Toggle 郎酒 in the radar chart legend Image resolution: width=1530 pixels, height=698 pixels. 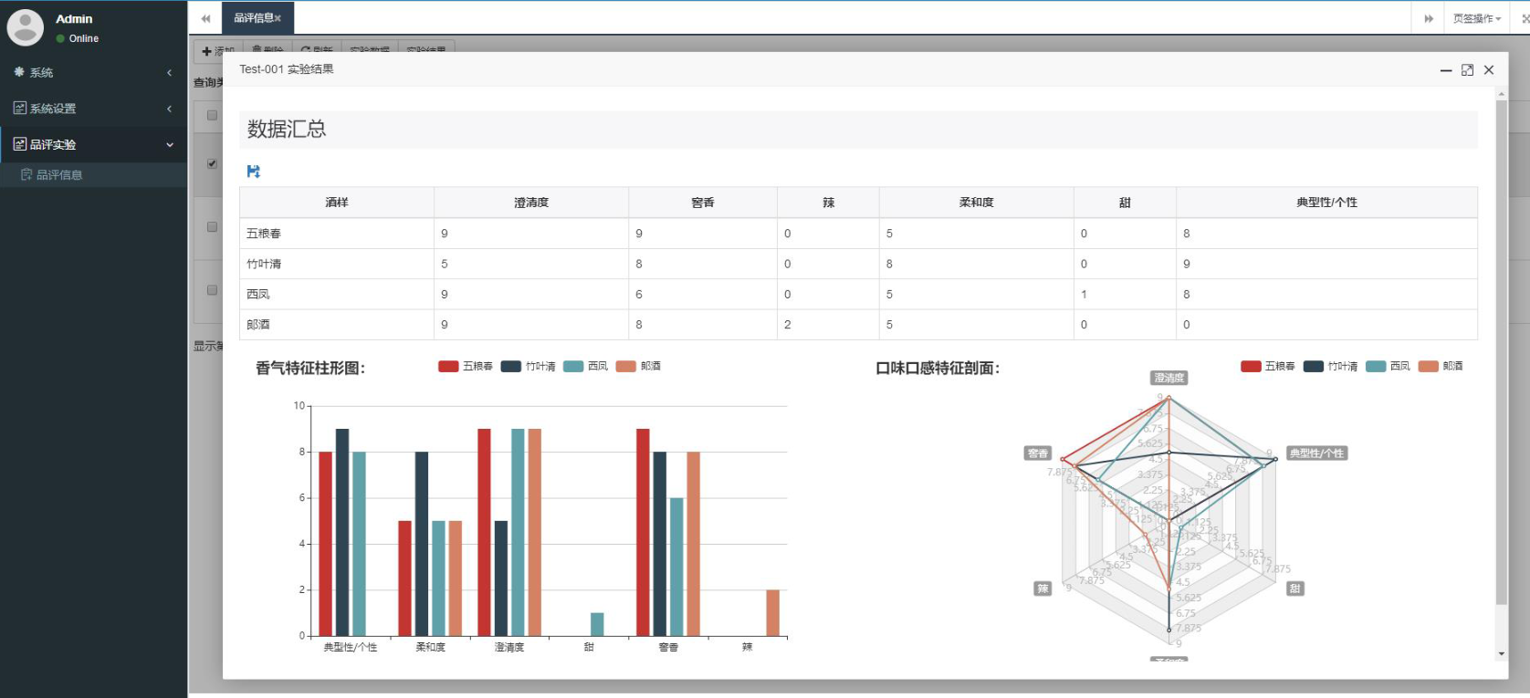(1441, 366)
